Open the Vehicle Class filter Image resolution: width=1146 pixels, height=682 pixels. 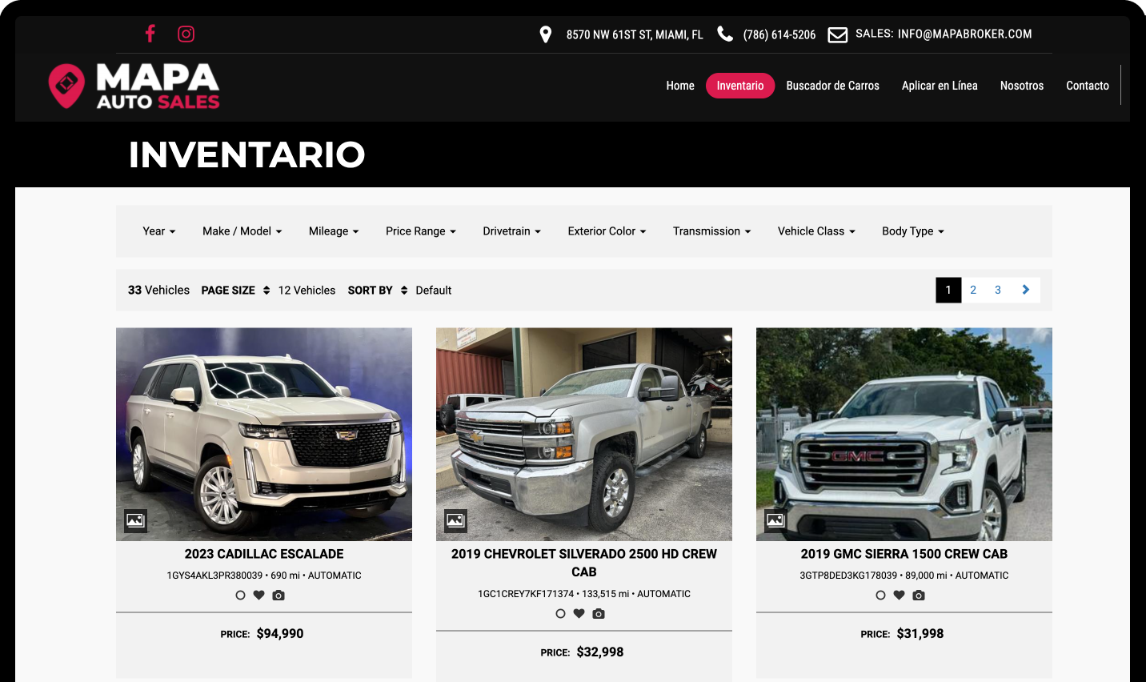click(816, 231)
